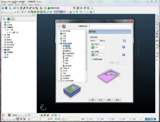160x122 pixels.
Task: Click the minimum radius field showing 5.0
Action: 99,47
